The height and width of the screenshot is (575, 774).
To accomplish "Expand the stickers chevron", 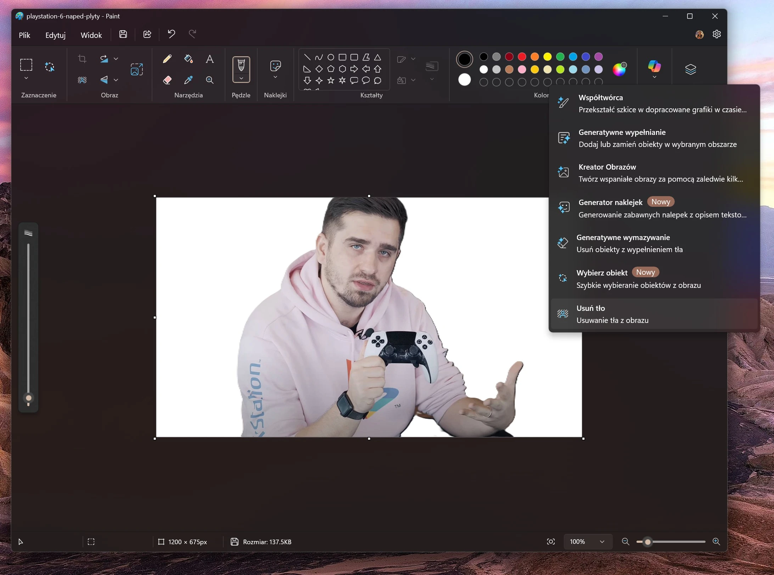I will [x=275, y=77].
